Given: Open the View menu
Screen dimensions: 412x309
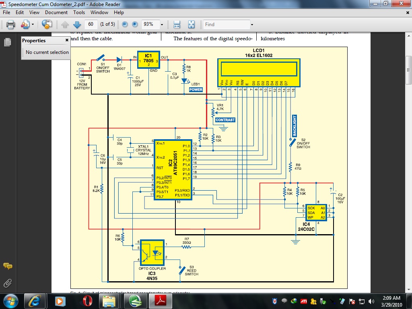Looking at the screenshot, I should [x=35, y=12].
